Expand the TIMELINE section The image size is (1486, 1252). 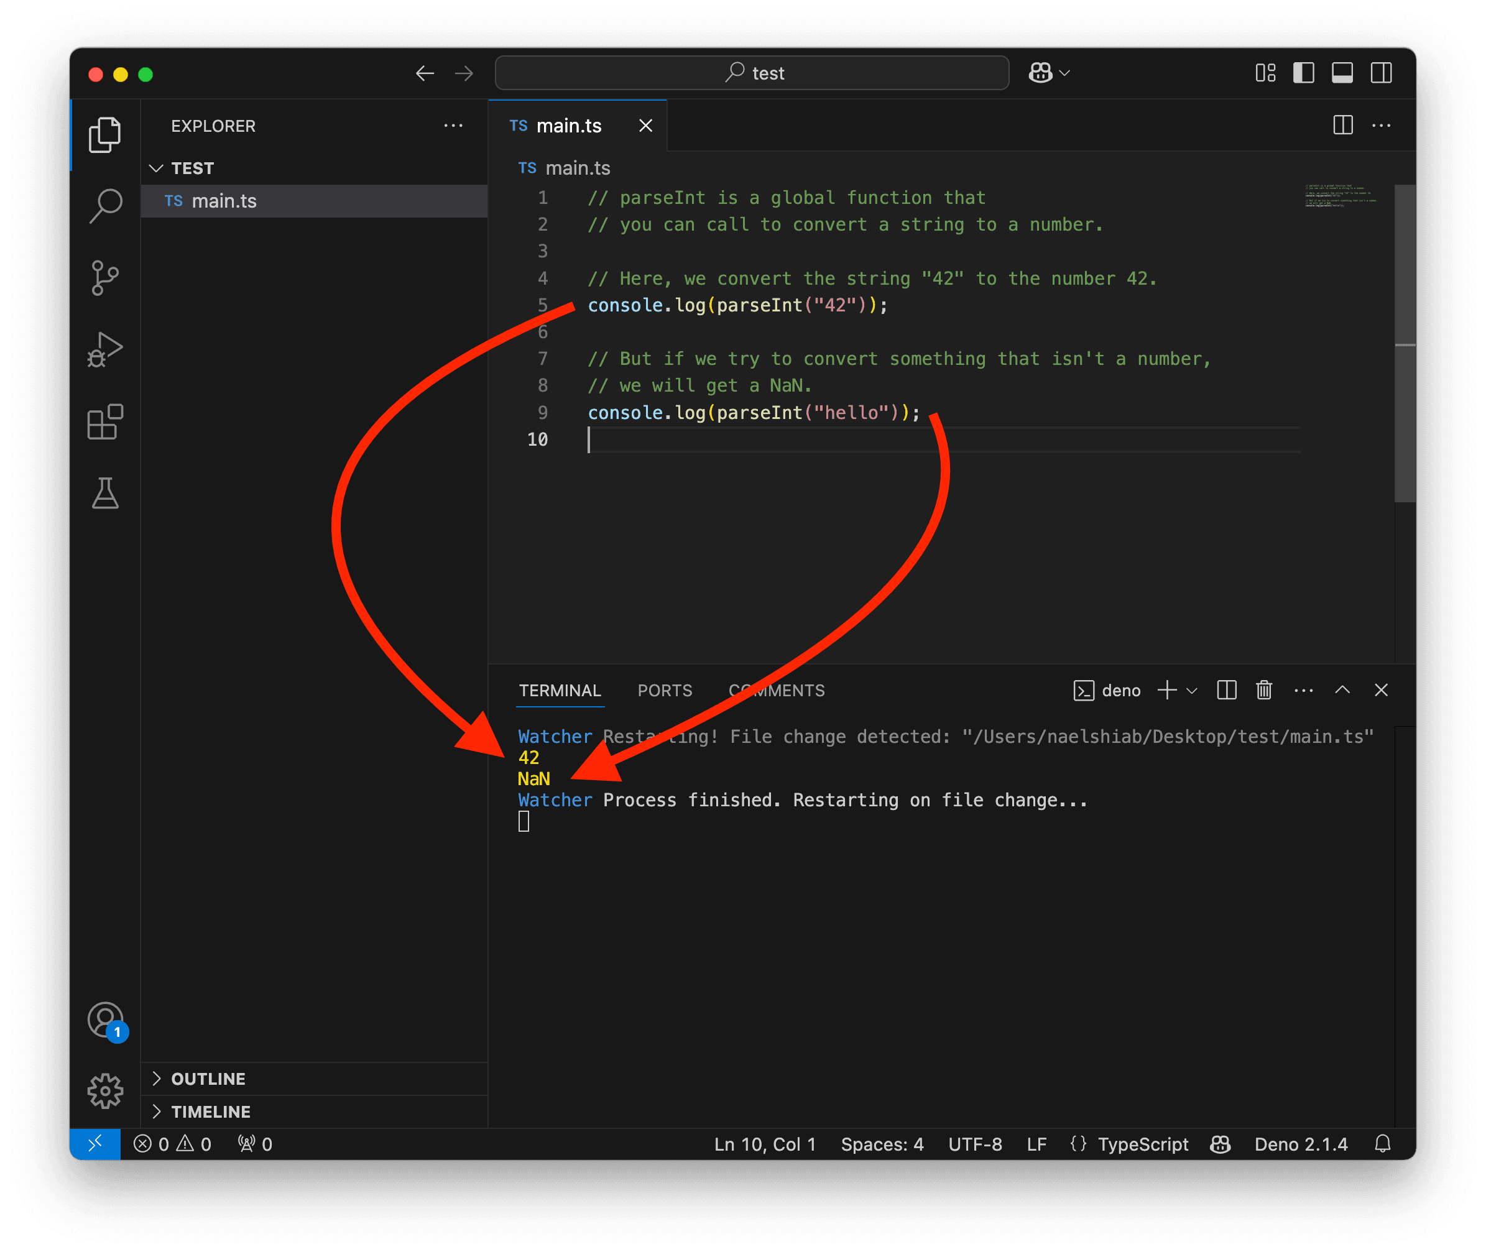coord(210,1112)
